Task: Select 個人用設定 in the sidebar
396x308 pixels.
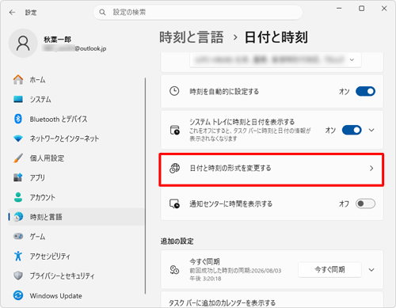Action: (77, 158)
